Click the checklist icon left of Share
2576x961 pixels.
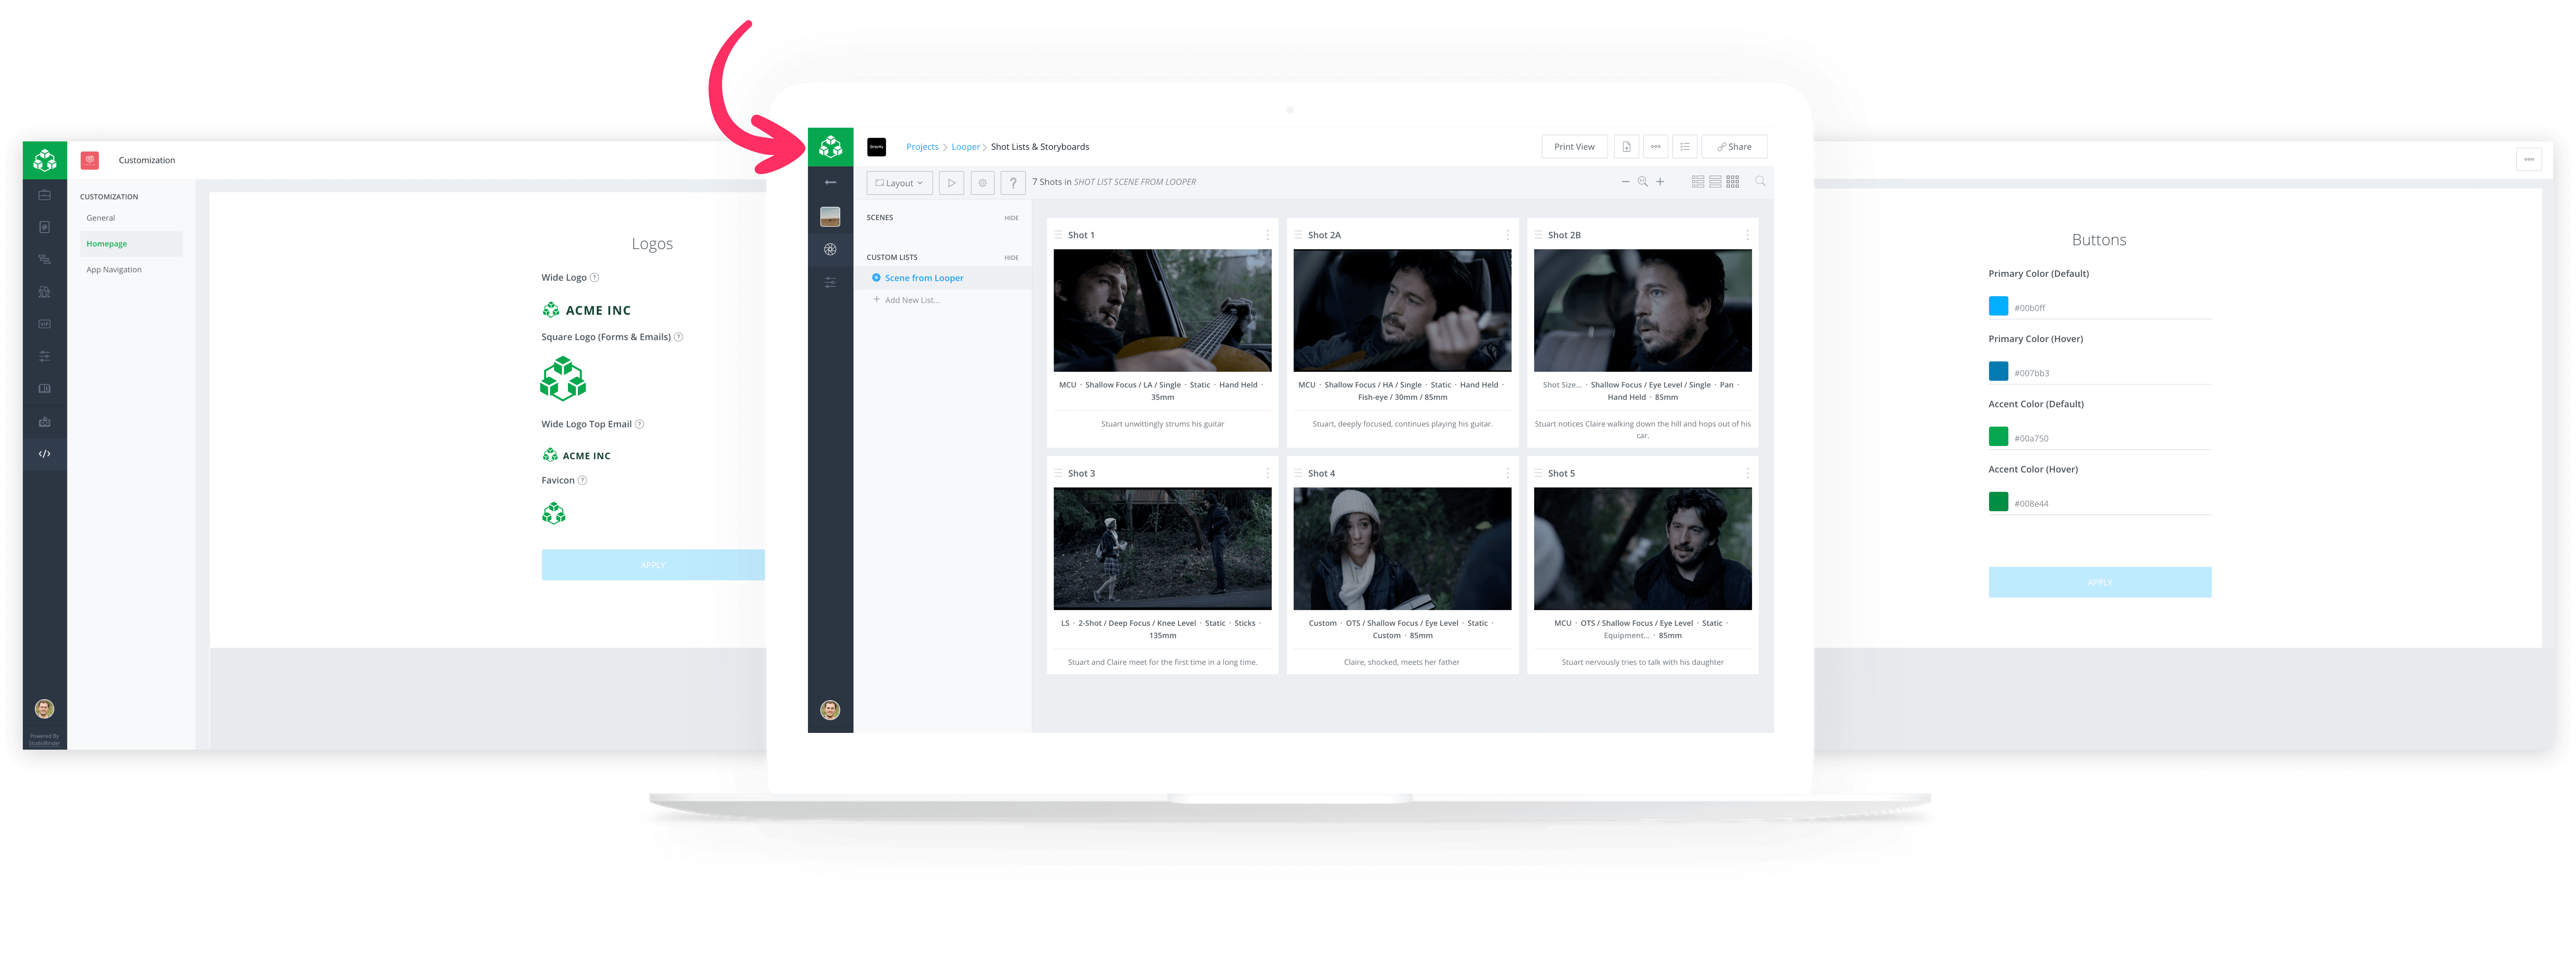pos(1685,147)
